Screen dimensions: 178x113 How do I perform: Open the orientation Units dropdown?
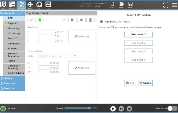pyautogui.click(x=58, y=56)
